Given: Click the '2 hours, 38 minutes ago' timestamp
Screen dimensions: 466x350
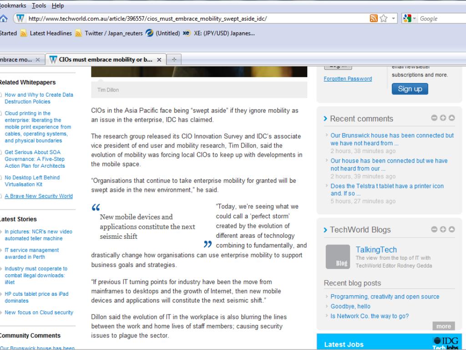Looking at the screenshot, I should pos(363,151).
